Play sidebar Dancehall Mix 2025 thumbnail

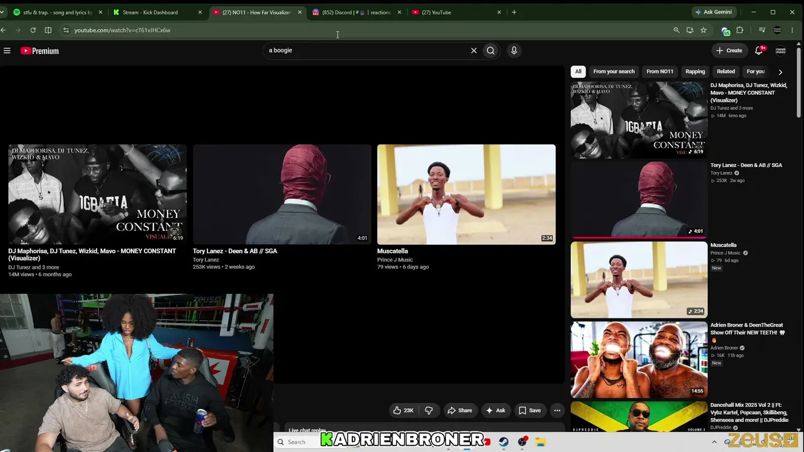point(639,417)
